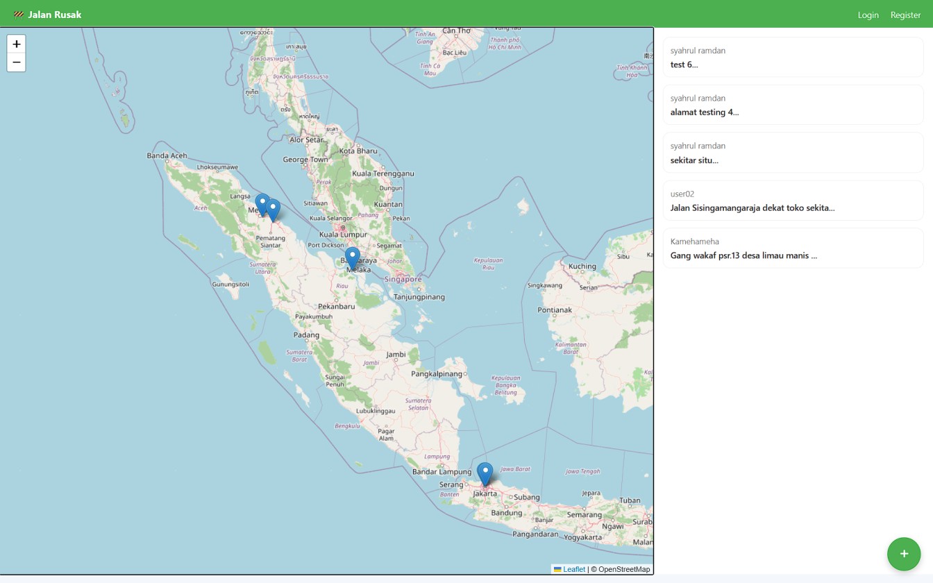Viewport: 933px width, 583px height.
Task: Select the left marker near Medan
Action: [x=262, y=205]
